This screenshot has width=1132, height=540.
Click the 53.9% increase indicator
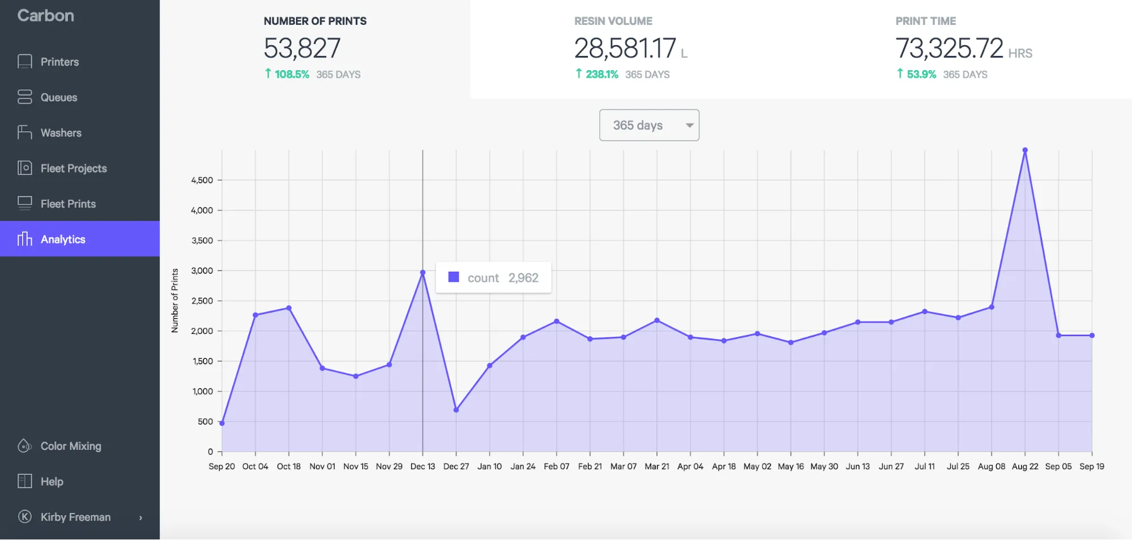(x=916, y=74)
